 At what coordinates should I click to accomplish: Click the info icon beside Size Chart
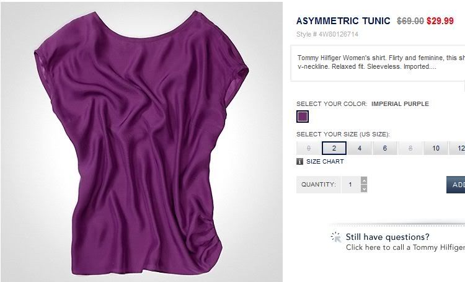pyautogui.click(x=299, y=161)
